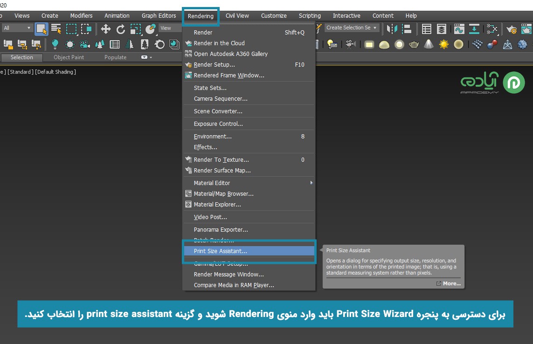Activate the Select and Scale tool

(136, 29)
